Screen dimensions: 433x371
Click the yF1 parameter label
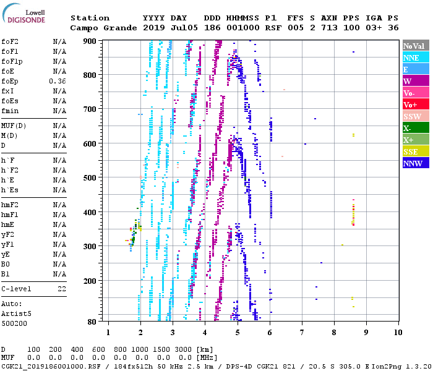7,245
